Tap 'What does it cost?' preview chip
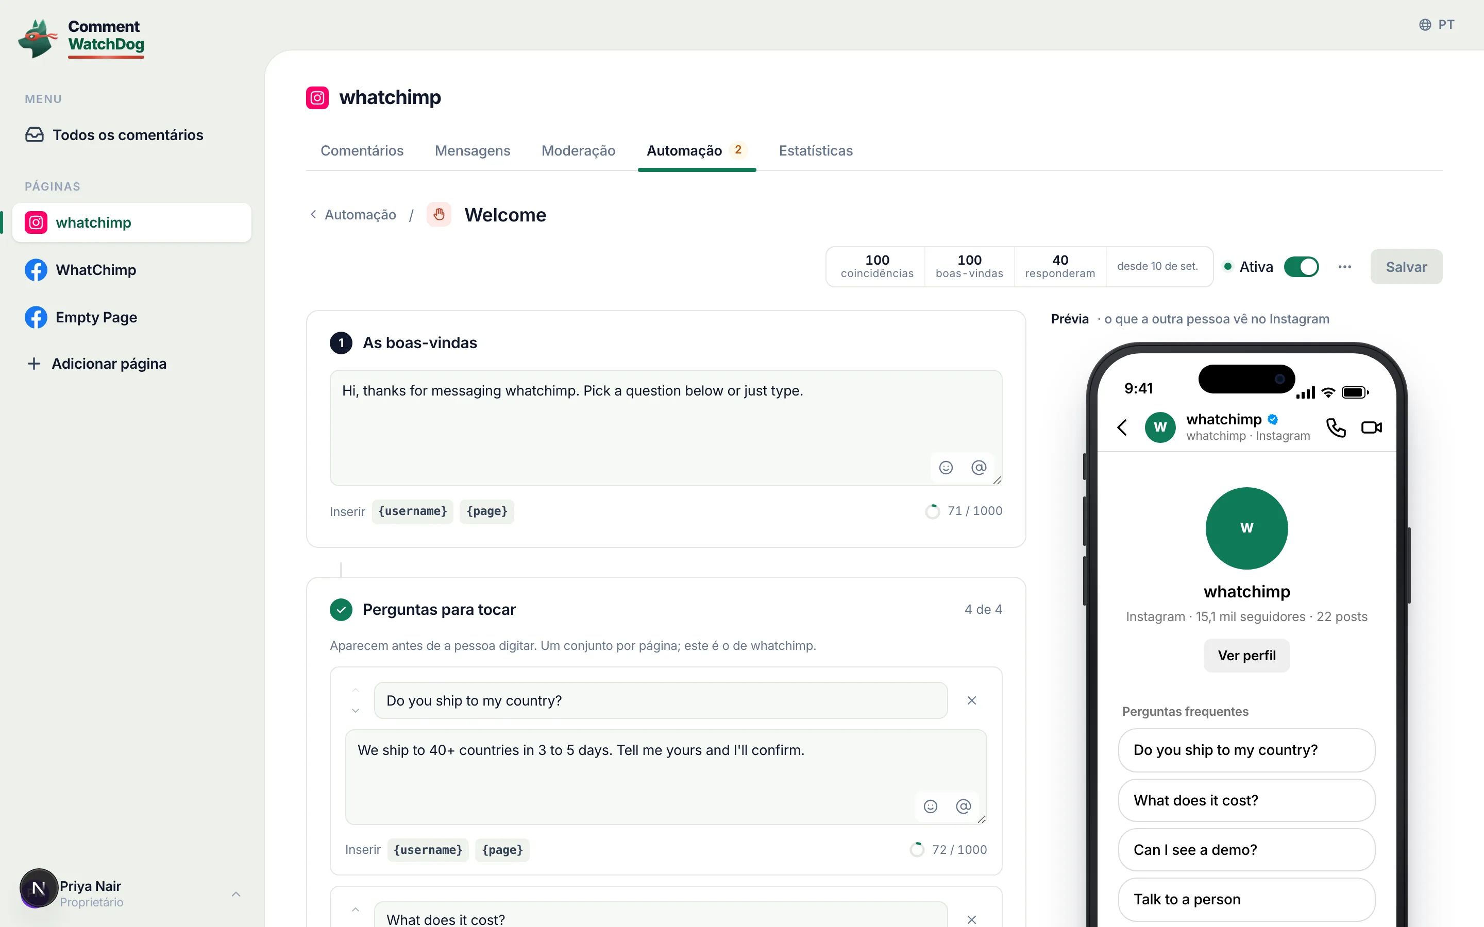 click(x=1246, y=801)
